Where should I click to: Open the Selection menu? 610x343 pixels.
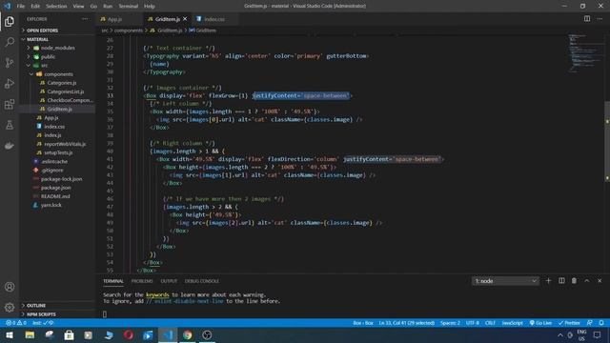pyautogui.click(x=56, y=6)
